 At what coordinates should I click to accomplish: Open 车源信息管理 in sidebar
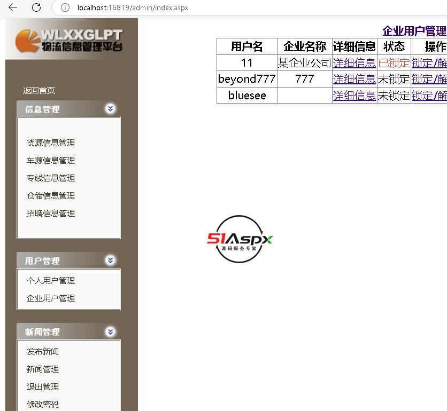tap(51, 160)
